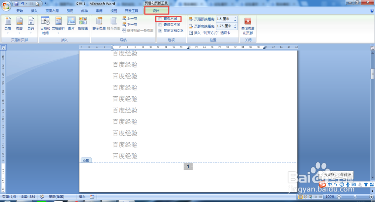The image size is (375, 202).
Task: Click 页面: 1/5 in status bar
Action: coord(9,196)
